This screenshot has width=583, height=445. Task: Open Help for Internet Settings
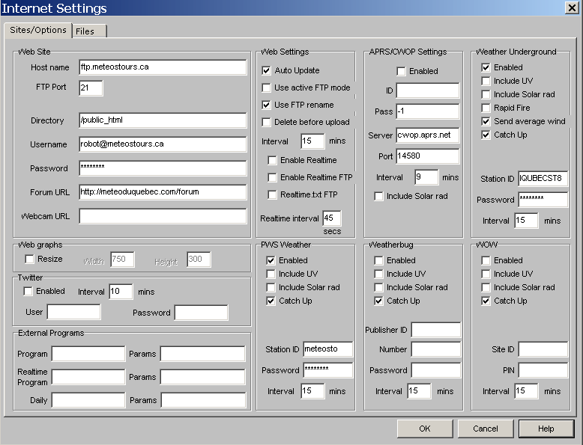point(546,429)
